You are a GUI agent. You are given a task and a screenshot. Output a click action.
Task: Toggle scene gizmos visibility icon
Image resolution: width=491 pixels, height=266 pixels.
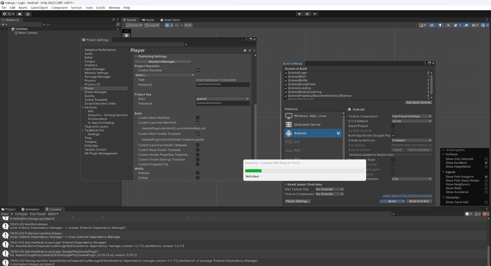(483, 25)
